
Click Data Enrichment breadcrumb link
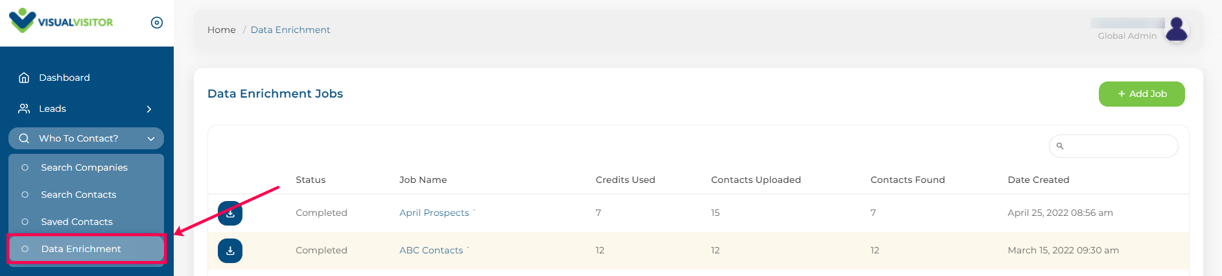(x=290, y=30)
